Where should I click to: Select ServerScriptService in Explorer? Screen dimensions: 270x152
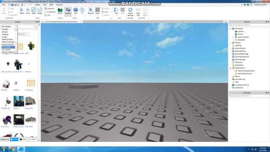[242, 57]
